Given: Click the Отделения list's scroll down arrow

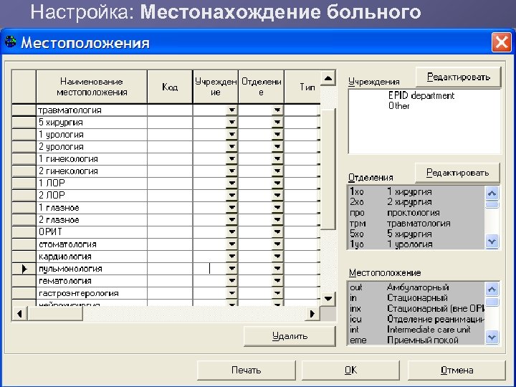Looking at the screenshot, I should pyautogui.click(x=492, y=242).
